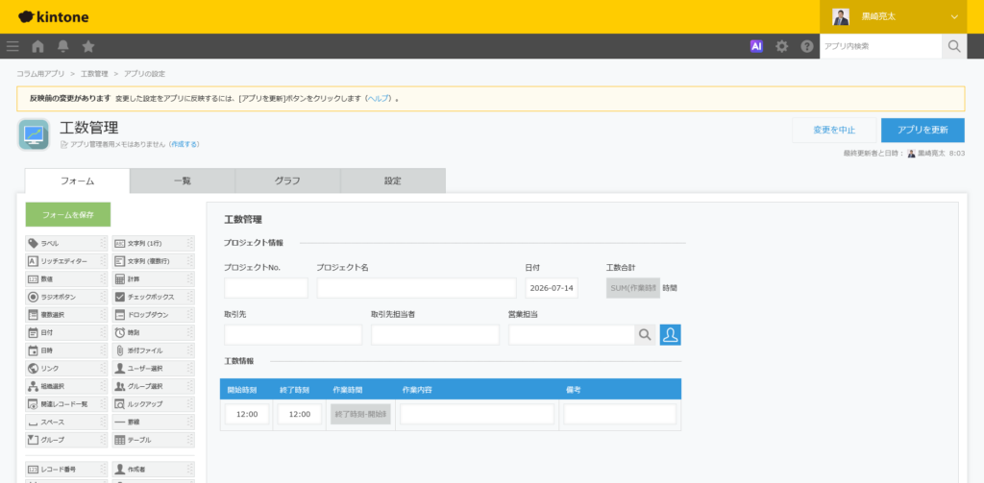The width and height of the screenshot is (984, 483).
Task: Select the 計算 field item
Action: (x=153, y=279)
